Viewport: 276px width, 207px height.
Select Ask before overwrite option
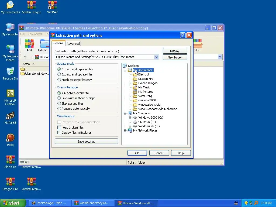[x=73, y=93]
